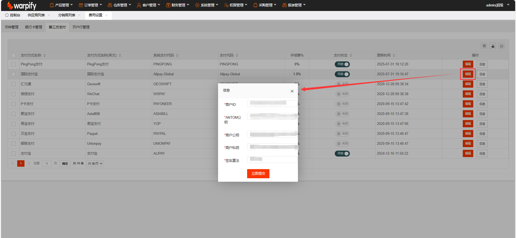Close the 信息 dialog with the X
This screenshot has height=238, width=516.
pyautogui.click(x=292, y=91)
